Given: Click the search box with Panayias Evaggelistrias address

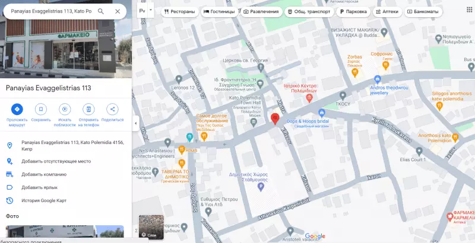Looking at the screenshot, I should 51,11.
